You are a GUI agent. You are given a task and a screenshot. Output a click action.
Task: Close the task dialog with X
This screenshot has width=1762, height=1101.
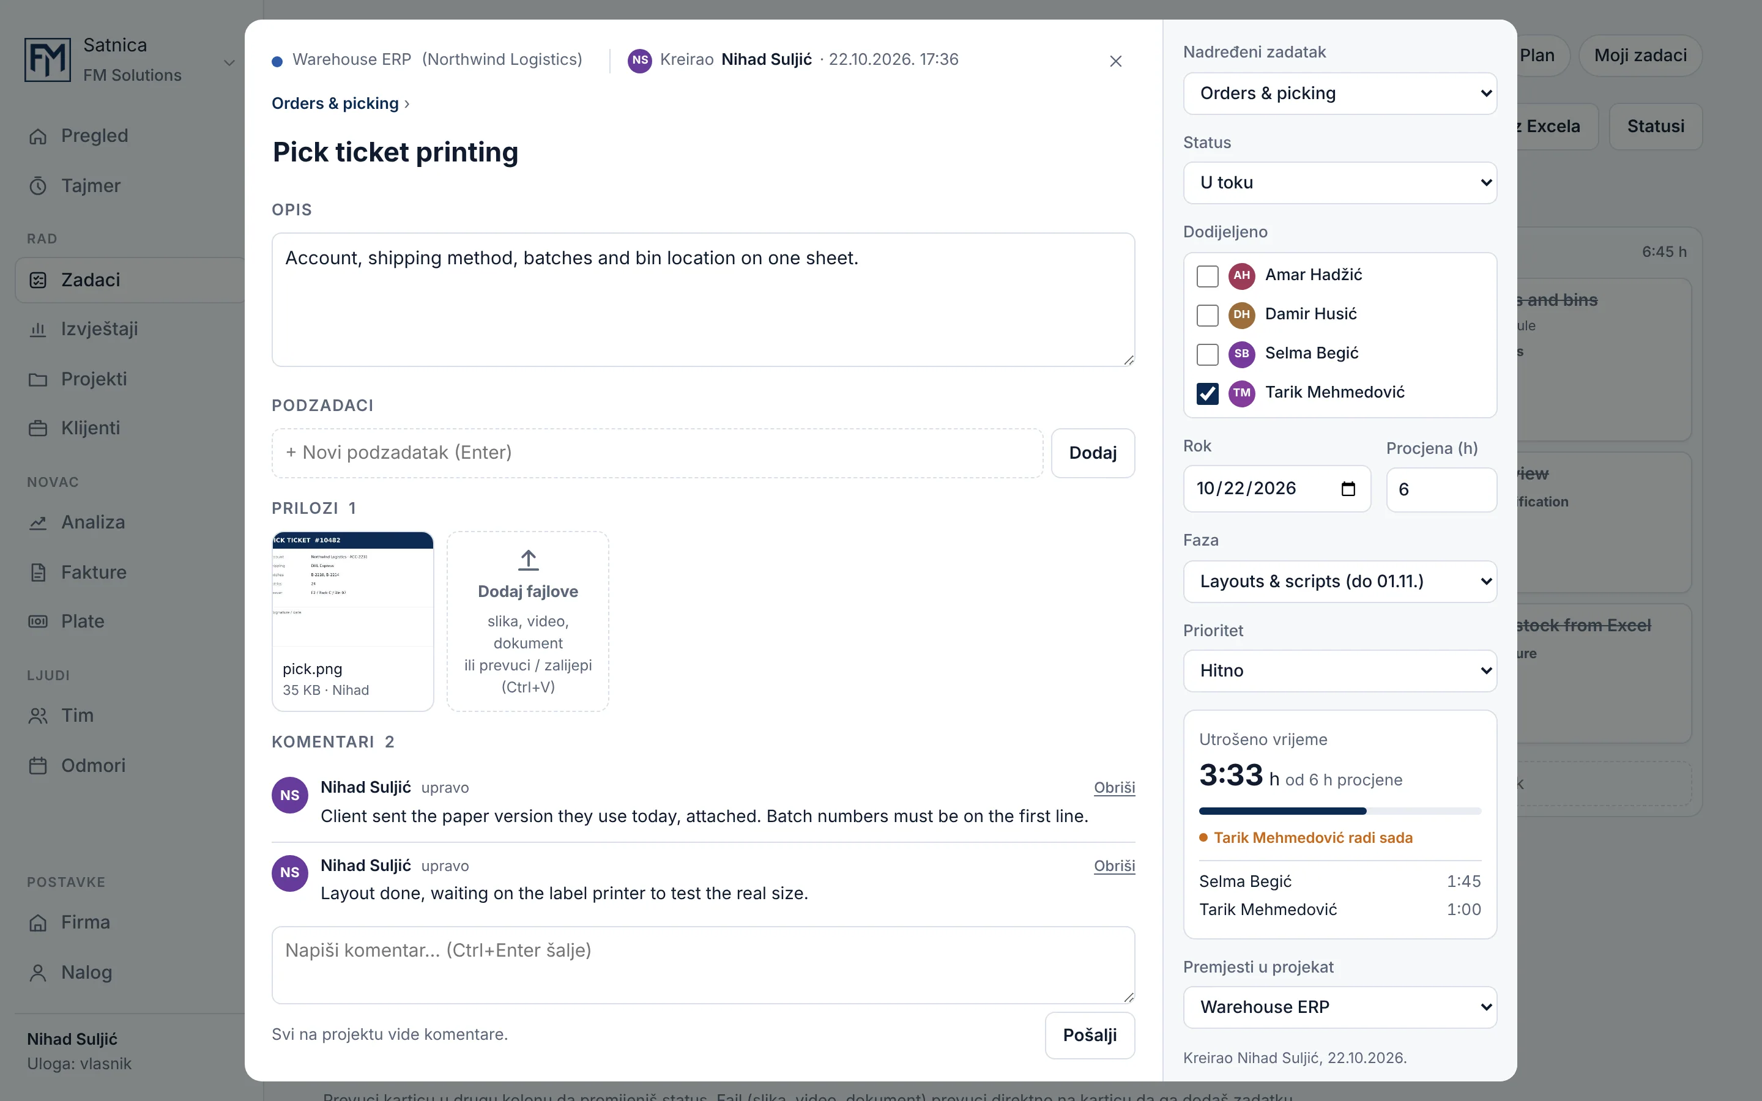tap(1115, 61)
